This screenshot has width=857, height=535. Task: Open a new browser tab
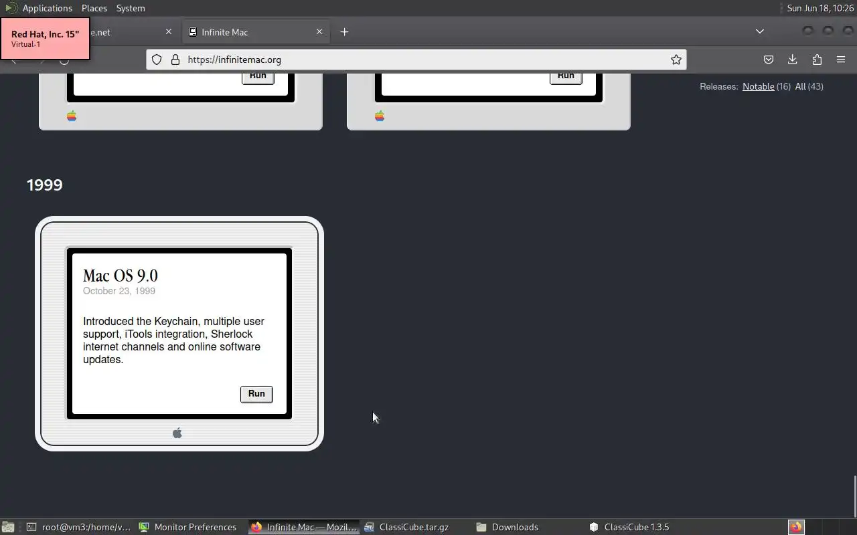[344, 31]
